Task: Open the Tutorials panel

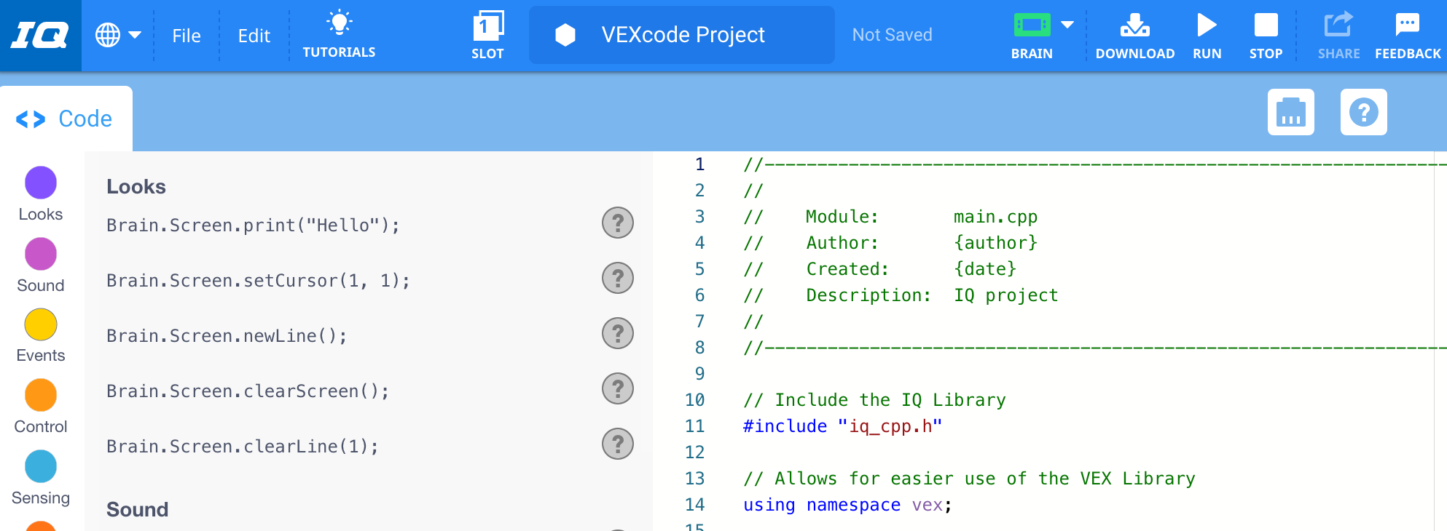Action: point(339,34)
